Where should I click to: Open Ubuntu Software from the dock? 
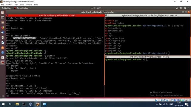pyautogui.click(x=3, y=48)
